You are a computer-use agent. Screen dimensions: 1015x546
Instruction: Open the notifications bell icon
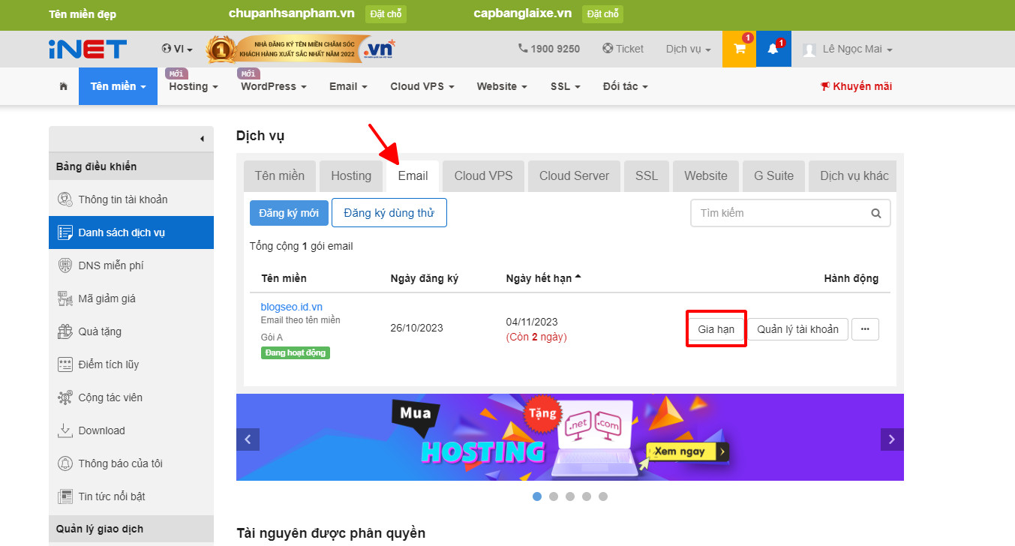tap(773, 49)
